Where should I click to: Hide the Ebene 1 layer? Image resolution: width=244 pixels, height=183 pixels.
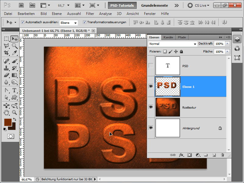pos(151,86)
